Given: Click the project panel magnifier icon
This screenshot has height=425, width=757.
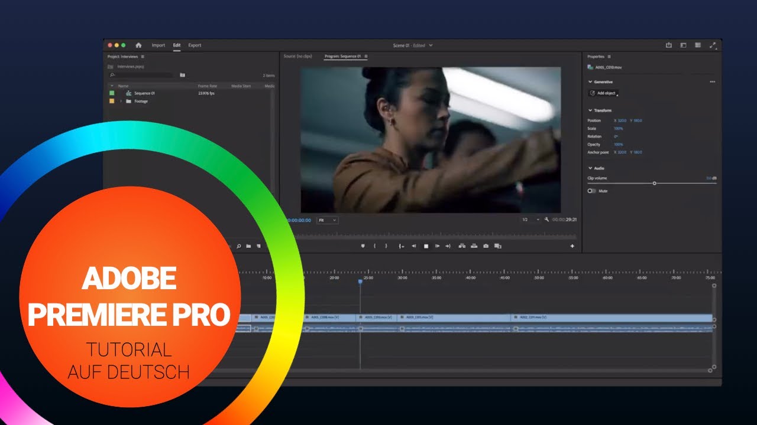Looking at the screenshot, I should (239, 246).
